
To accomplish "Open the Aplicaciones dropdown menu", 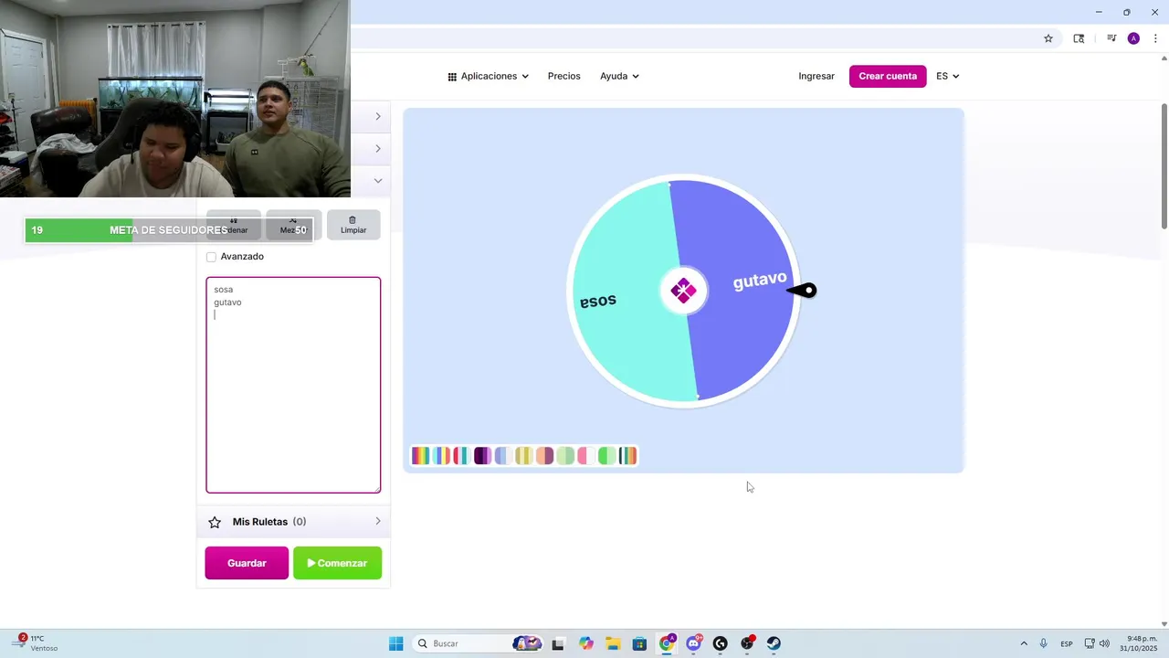I will point(488,76).
